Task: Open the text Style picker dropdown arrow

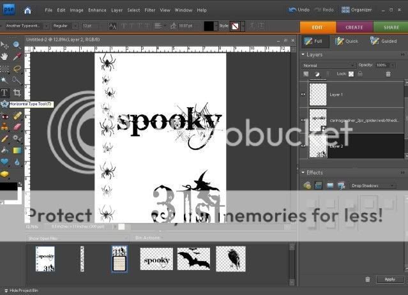Action: [x=243, y=26]
